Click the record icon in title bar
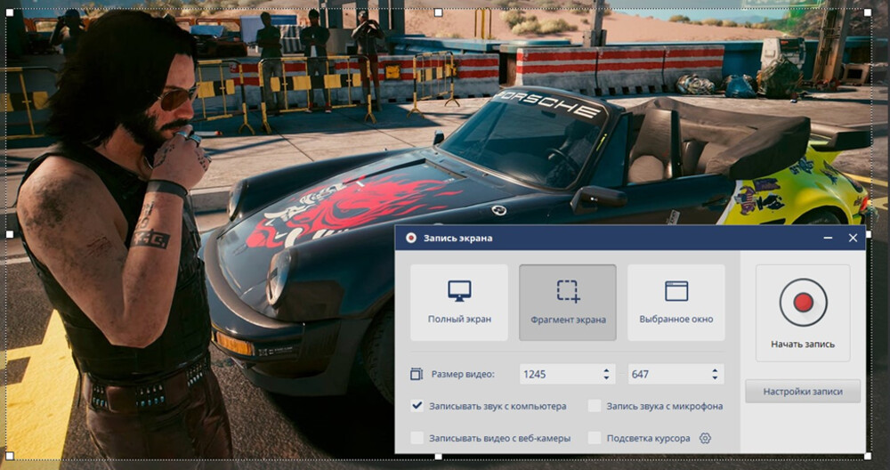890x470 pixels. (411, 238)
